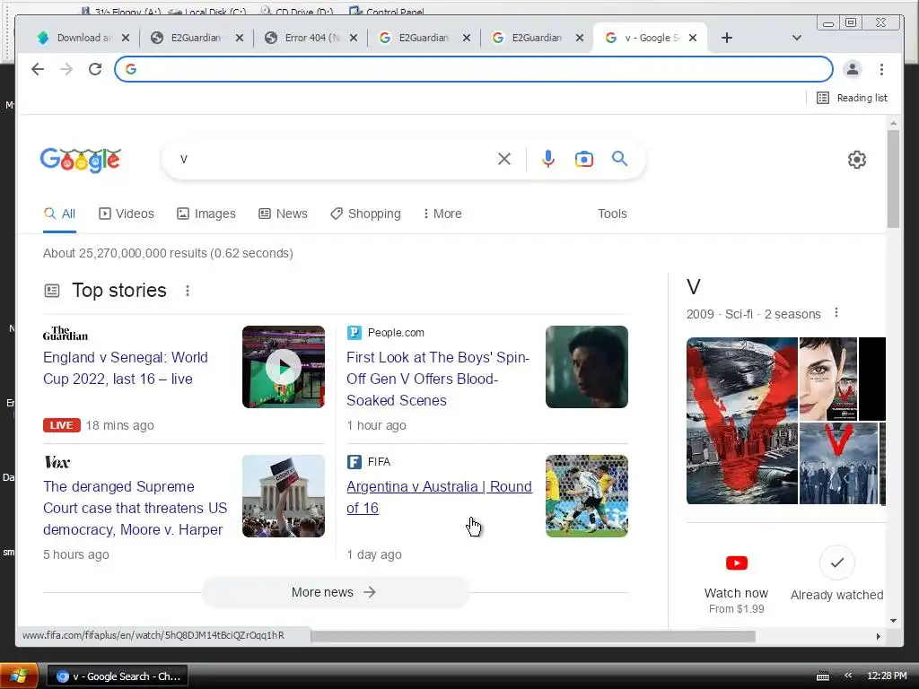The image size is (919, 689).
Task: Click the Google holiday logo
Action: click(80, 160)
